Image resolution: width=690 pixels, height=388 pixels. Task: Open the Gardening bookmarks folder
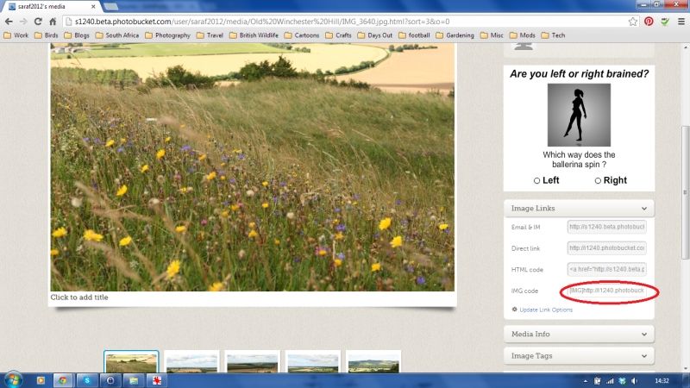[x=455, y=35]
